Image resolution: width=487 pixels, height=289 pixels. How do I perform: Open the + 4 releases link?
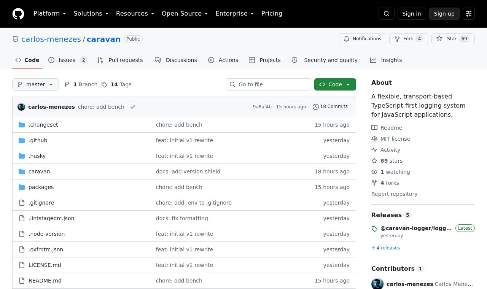(385, 248)
